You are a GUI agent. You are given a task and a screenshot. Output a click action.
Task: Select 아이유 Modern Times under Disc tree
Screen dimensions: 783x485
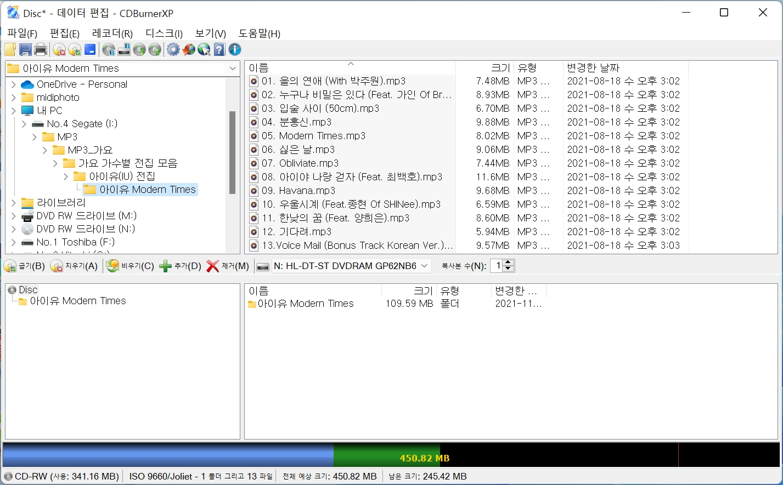78,301
